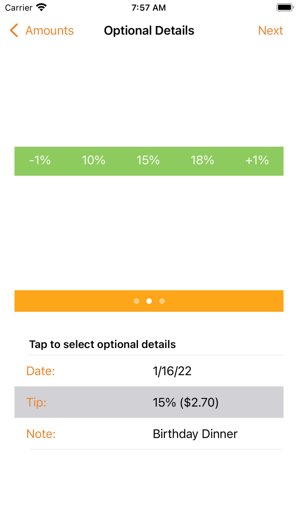Tap the middle highlighted page dot

pos(149,301)
